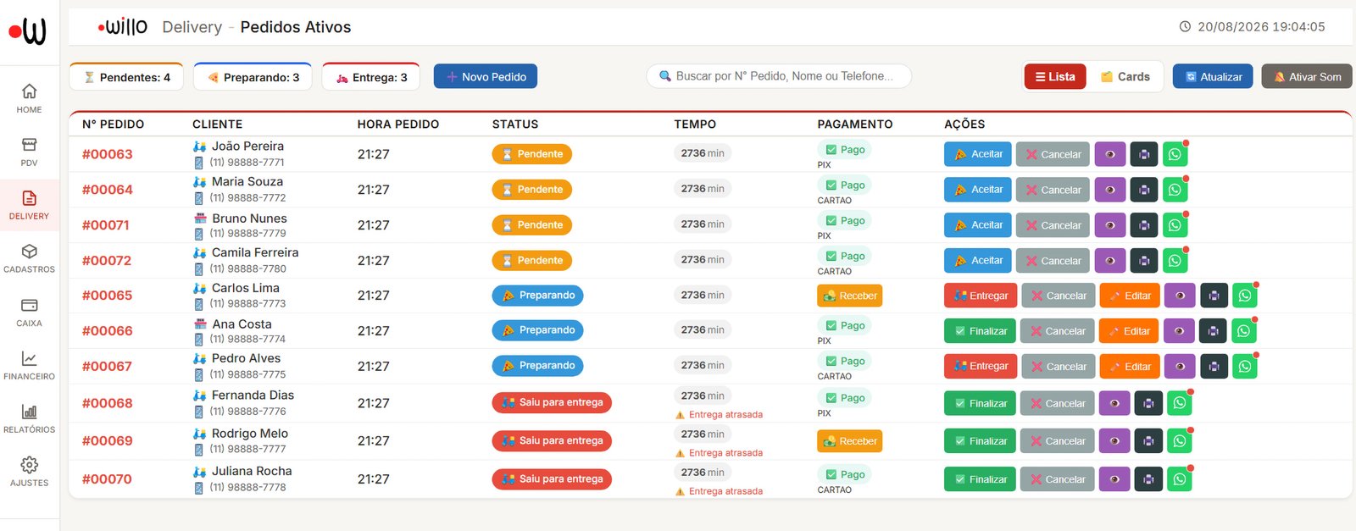Print order #00066 with printer icon
The width and height of the screenshot is (1356, 531).
pos(1214,331)
